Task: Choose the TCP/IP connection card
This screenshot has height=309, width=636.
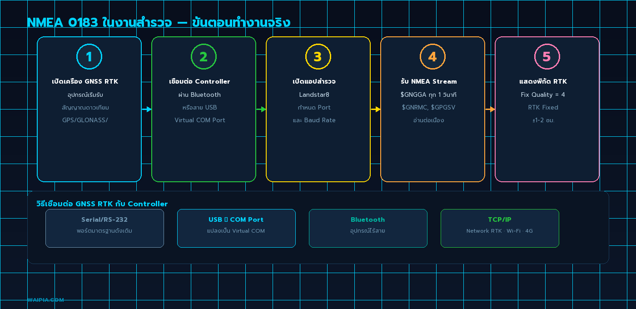Action: 500,228
